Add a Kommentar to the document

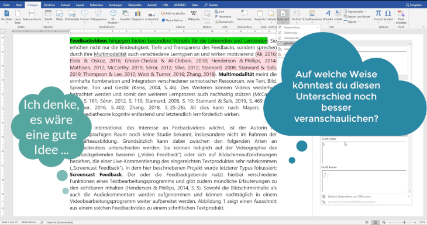[x=245, y=16]
